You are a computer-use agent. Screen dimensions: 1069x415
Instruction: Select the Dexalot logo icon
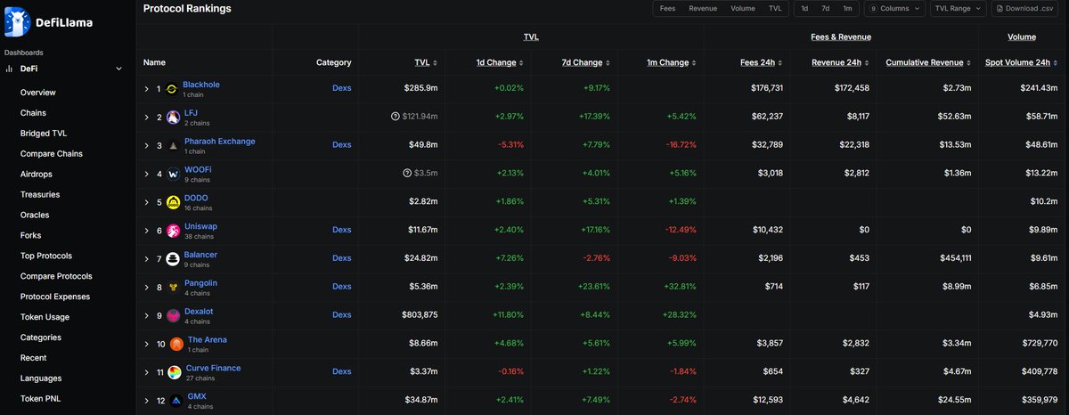click(x=173, y=316)
